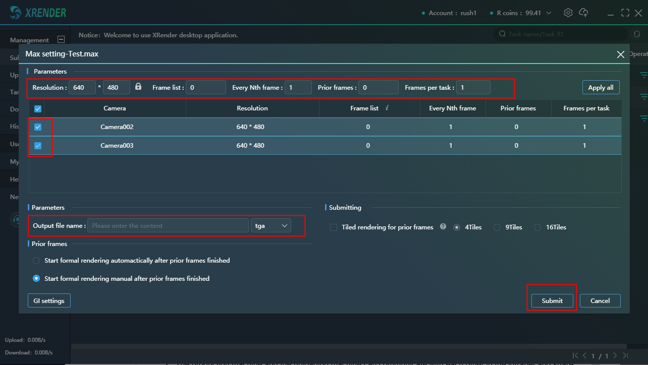Viewport: 648px width, 365px height.
Task: Open the tga output format dropdown
Action: pos(271,226)
